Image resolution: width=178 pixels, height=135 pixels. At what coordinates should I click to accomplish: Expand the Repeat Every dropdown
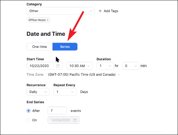point(65,92)
